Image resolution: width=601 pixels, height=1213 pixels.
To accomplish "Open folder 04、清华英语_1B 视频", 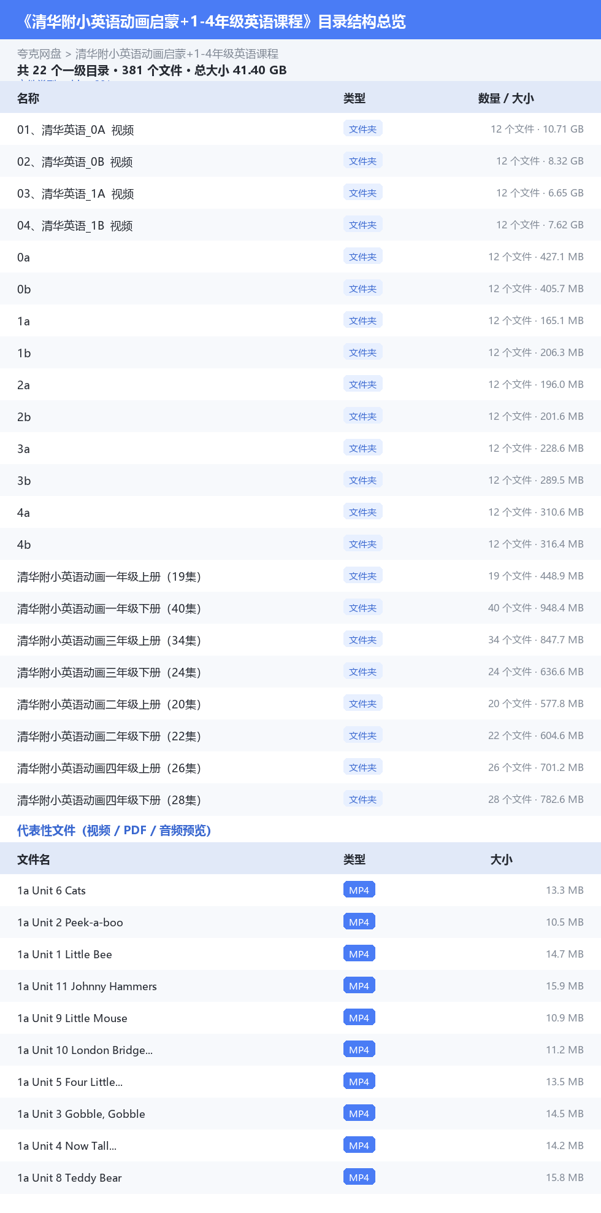I will tap(75, 225).
